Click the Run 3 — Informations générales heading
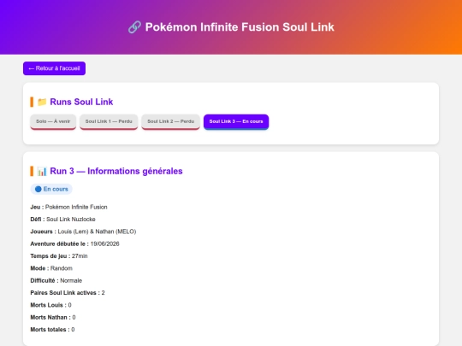This screenshot has height=346, width=462. click(x=116, y=171)
